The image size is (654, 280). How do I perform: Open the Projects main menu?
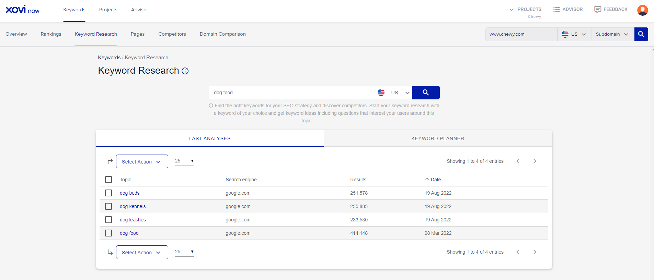[108, 10]
